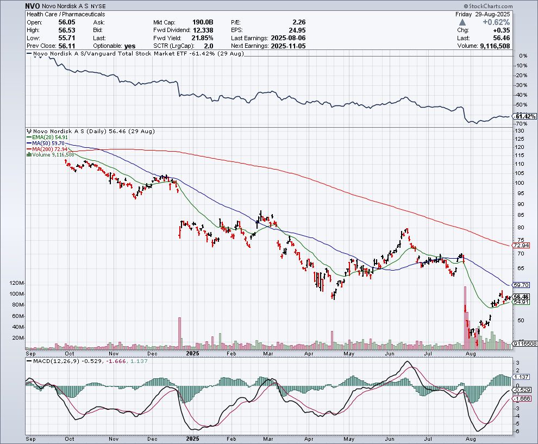Click the red 72.94 price axis label
Viewport: 538px width, 444px height.
(x=521, y=245)
